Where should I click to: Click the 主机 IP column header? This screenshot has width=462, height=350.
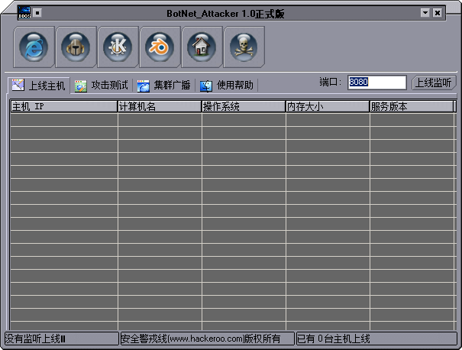click(x=63, y=107)
